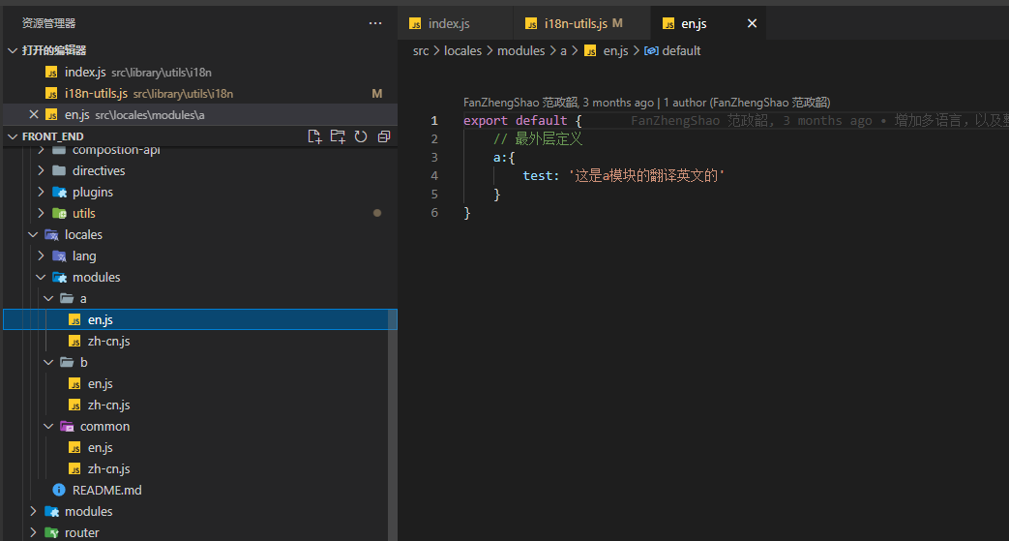Click the default symbol icon in breadcrumb
This screenshot has width=1009, height=541.
(651, 51)
